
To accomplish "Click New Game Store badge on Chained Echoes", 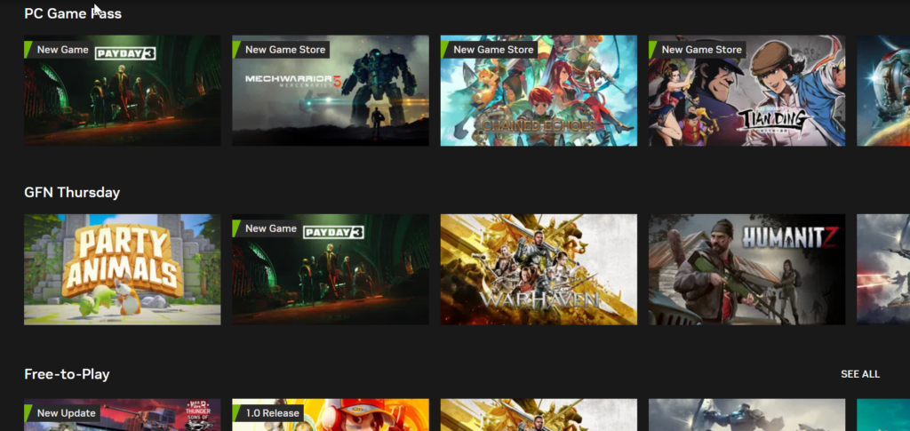I will click(490, 49).
